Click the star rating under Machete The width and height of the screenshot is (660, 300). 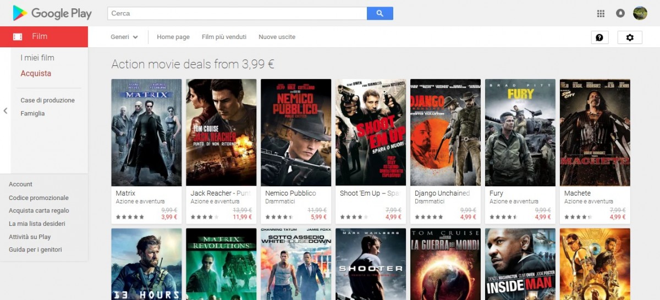(579, 217)
